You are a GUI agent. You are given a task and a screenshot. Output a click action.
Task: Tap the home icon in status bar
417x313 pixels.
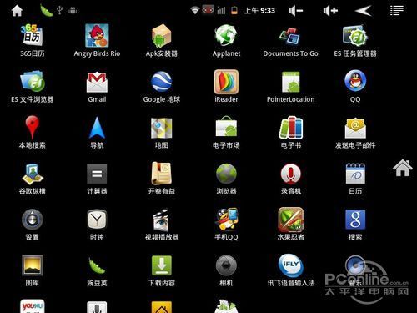(17, 11)
